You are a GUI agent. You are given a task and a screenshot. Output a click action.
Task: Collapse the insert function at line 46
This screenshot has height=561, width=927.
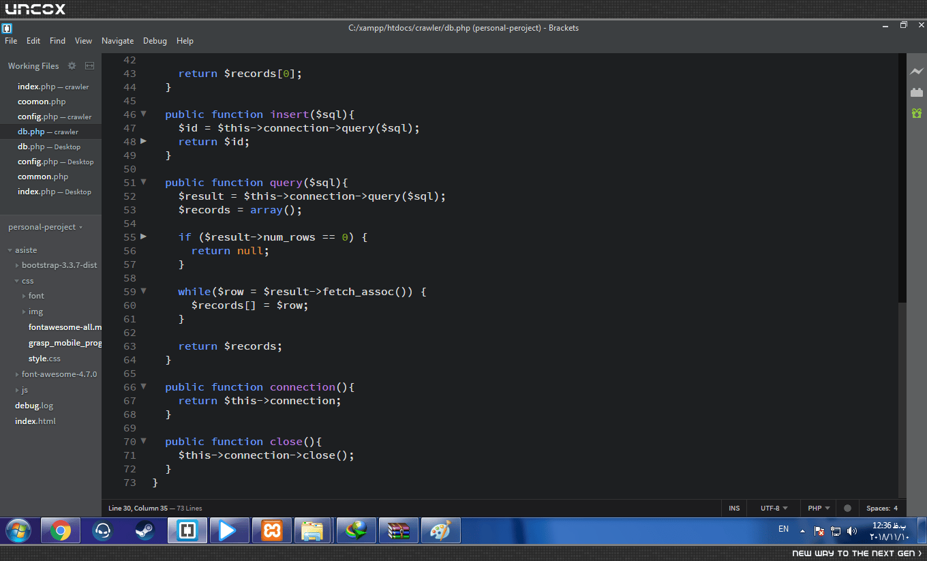143,114
